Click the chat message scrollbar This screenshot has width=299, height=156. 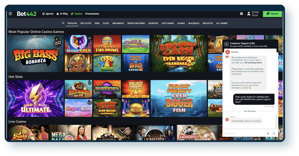[x=276, y=121]
